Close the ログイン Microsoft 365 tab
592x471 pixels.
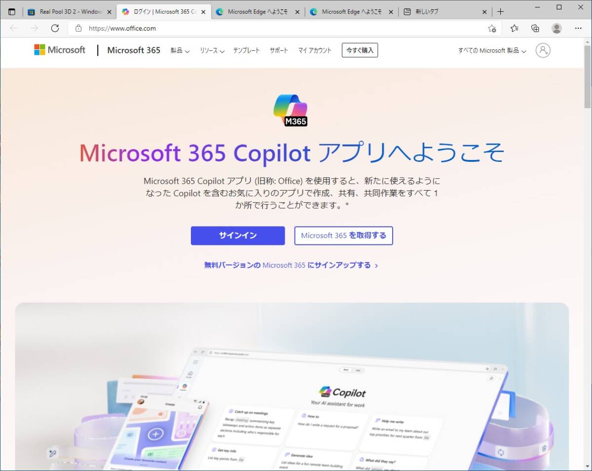[203, 12]
